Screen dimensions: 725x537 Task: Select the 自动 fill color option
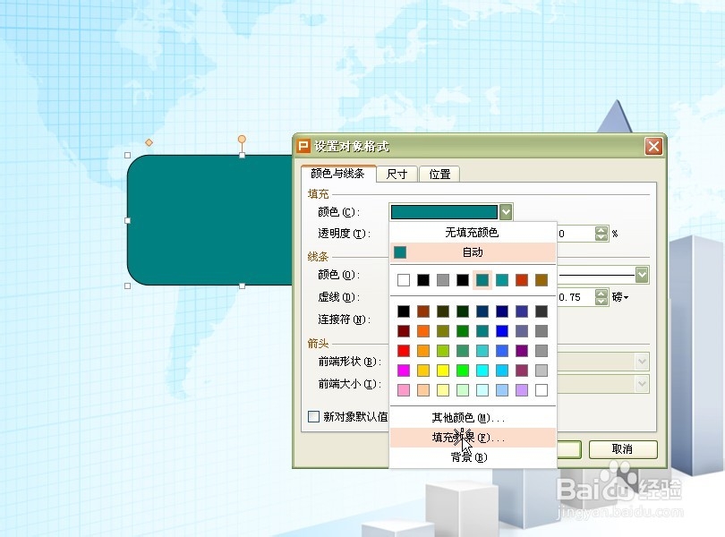pyautogui.click(x=472, y=252)
